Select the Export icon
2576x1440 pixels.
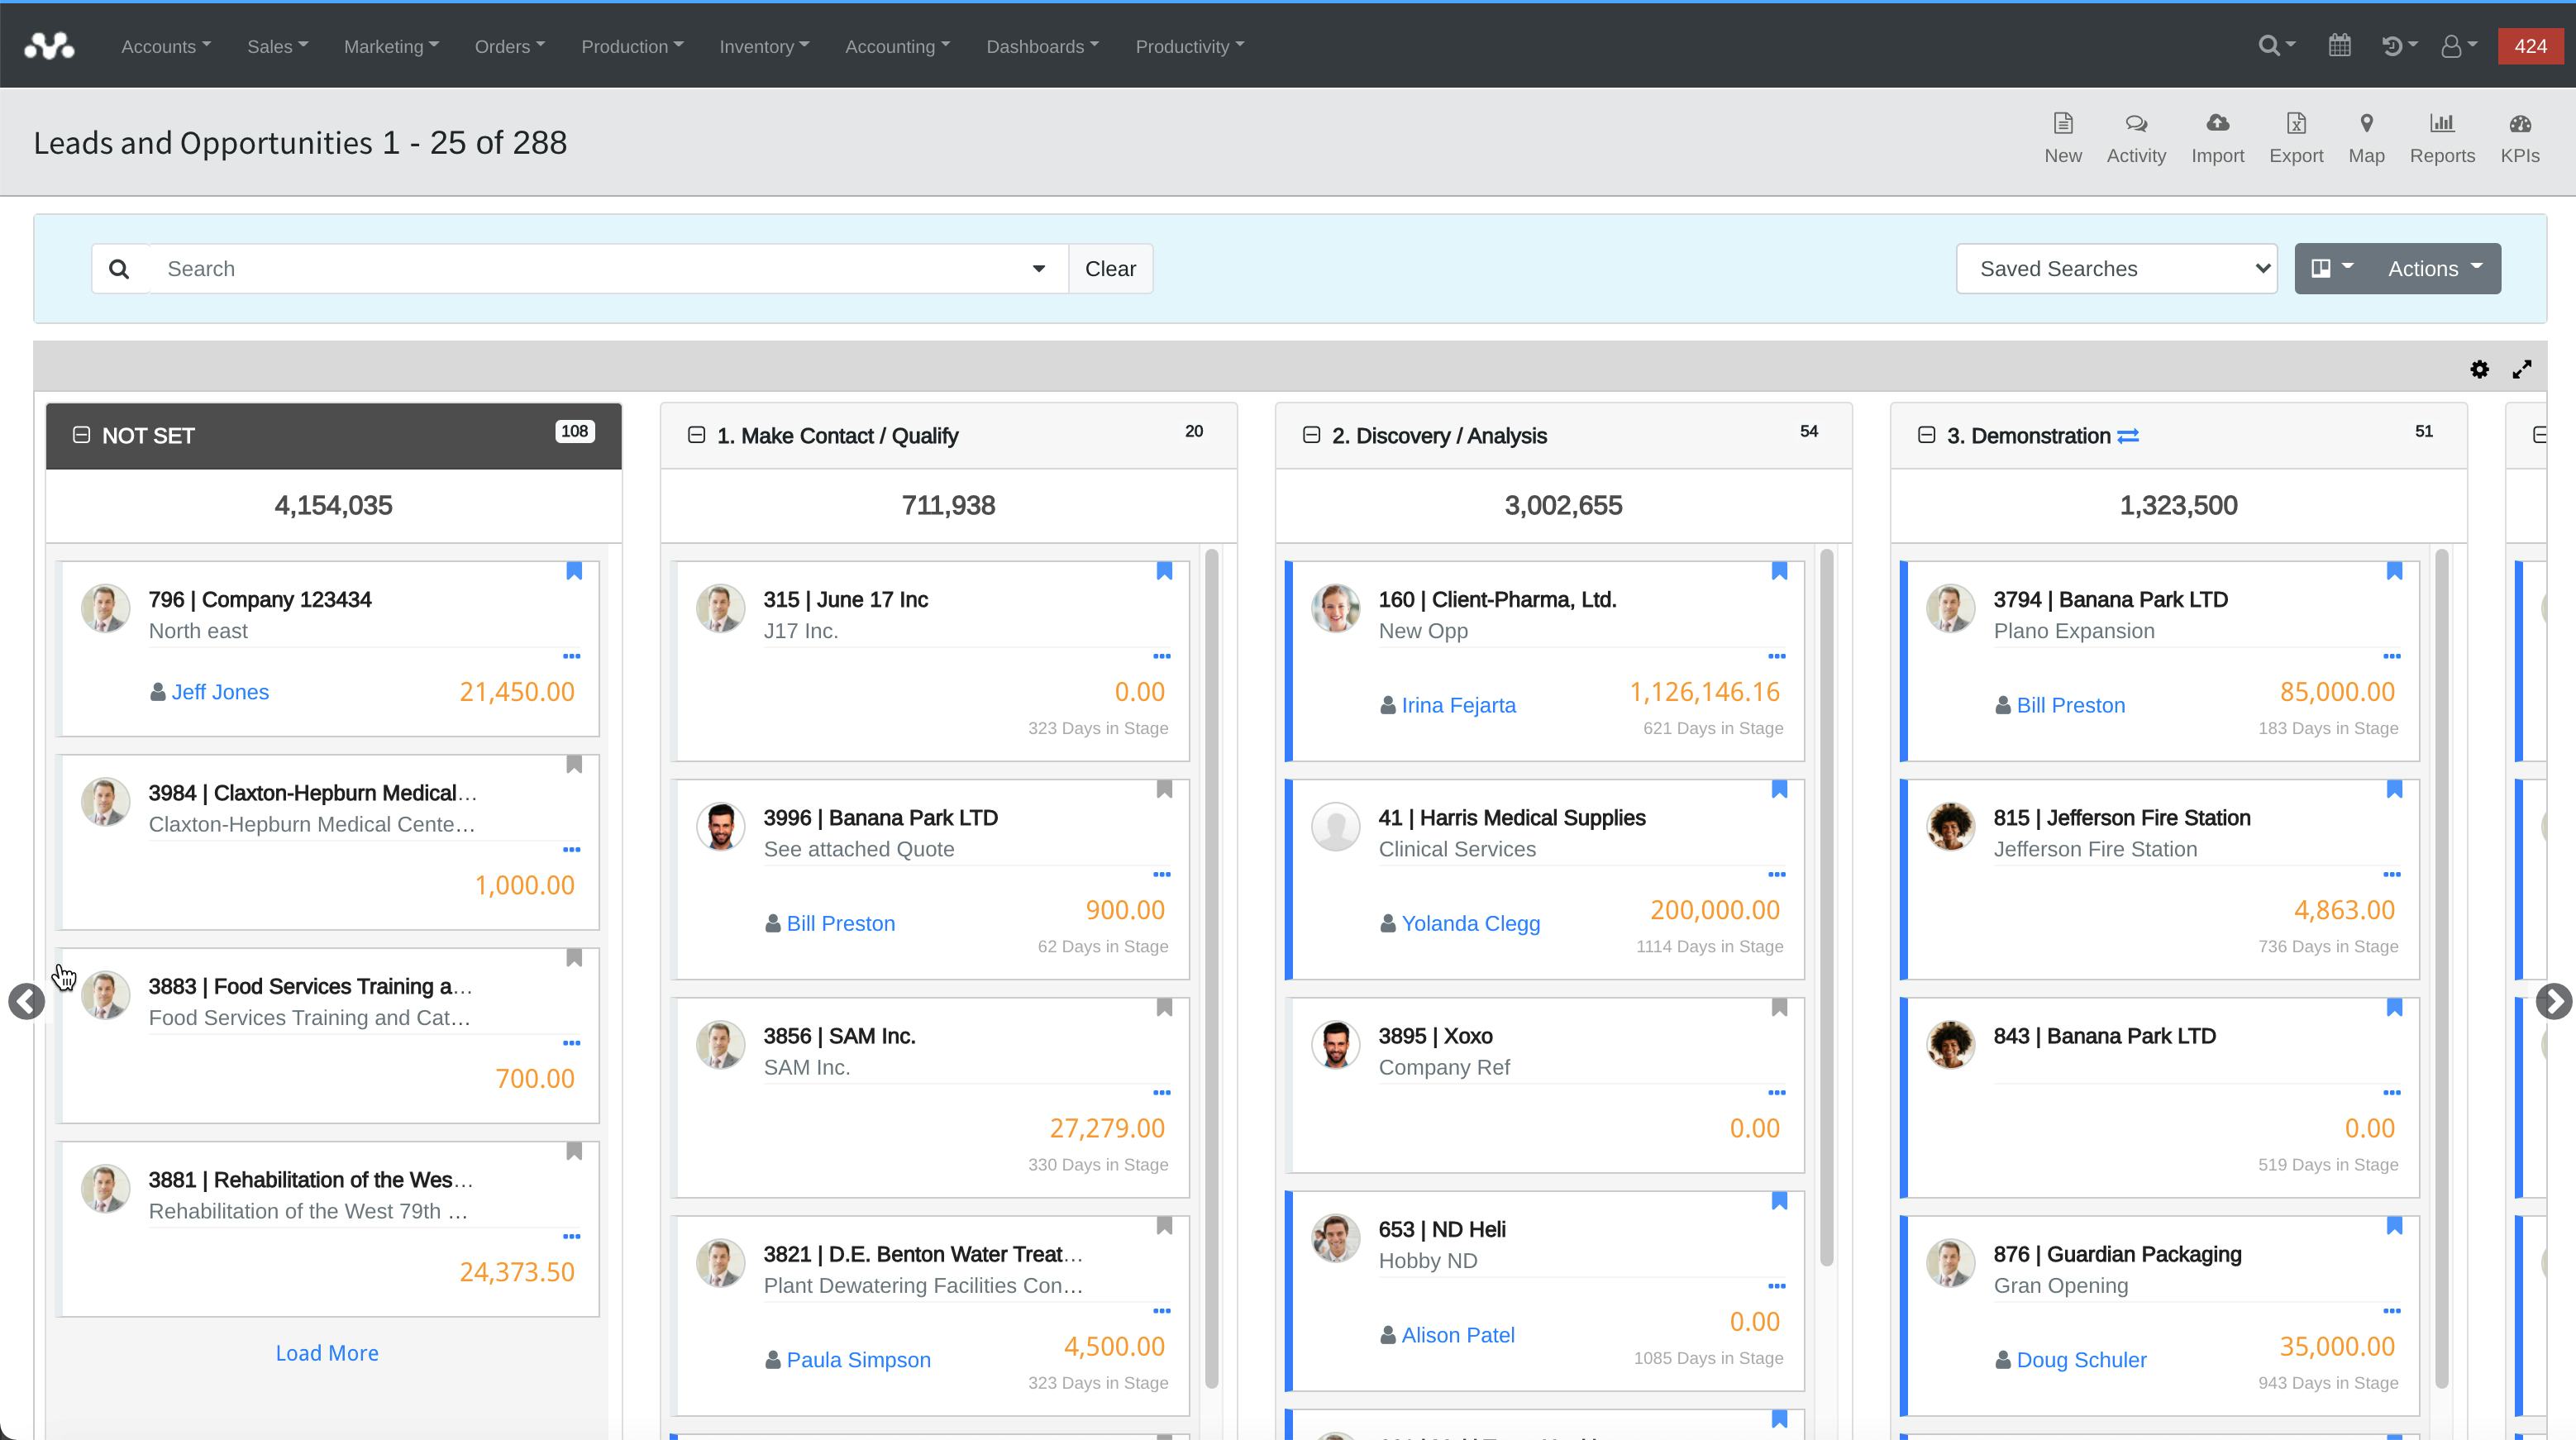point(2296,137)
